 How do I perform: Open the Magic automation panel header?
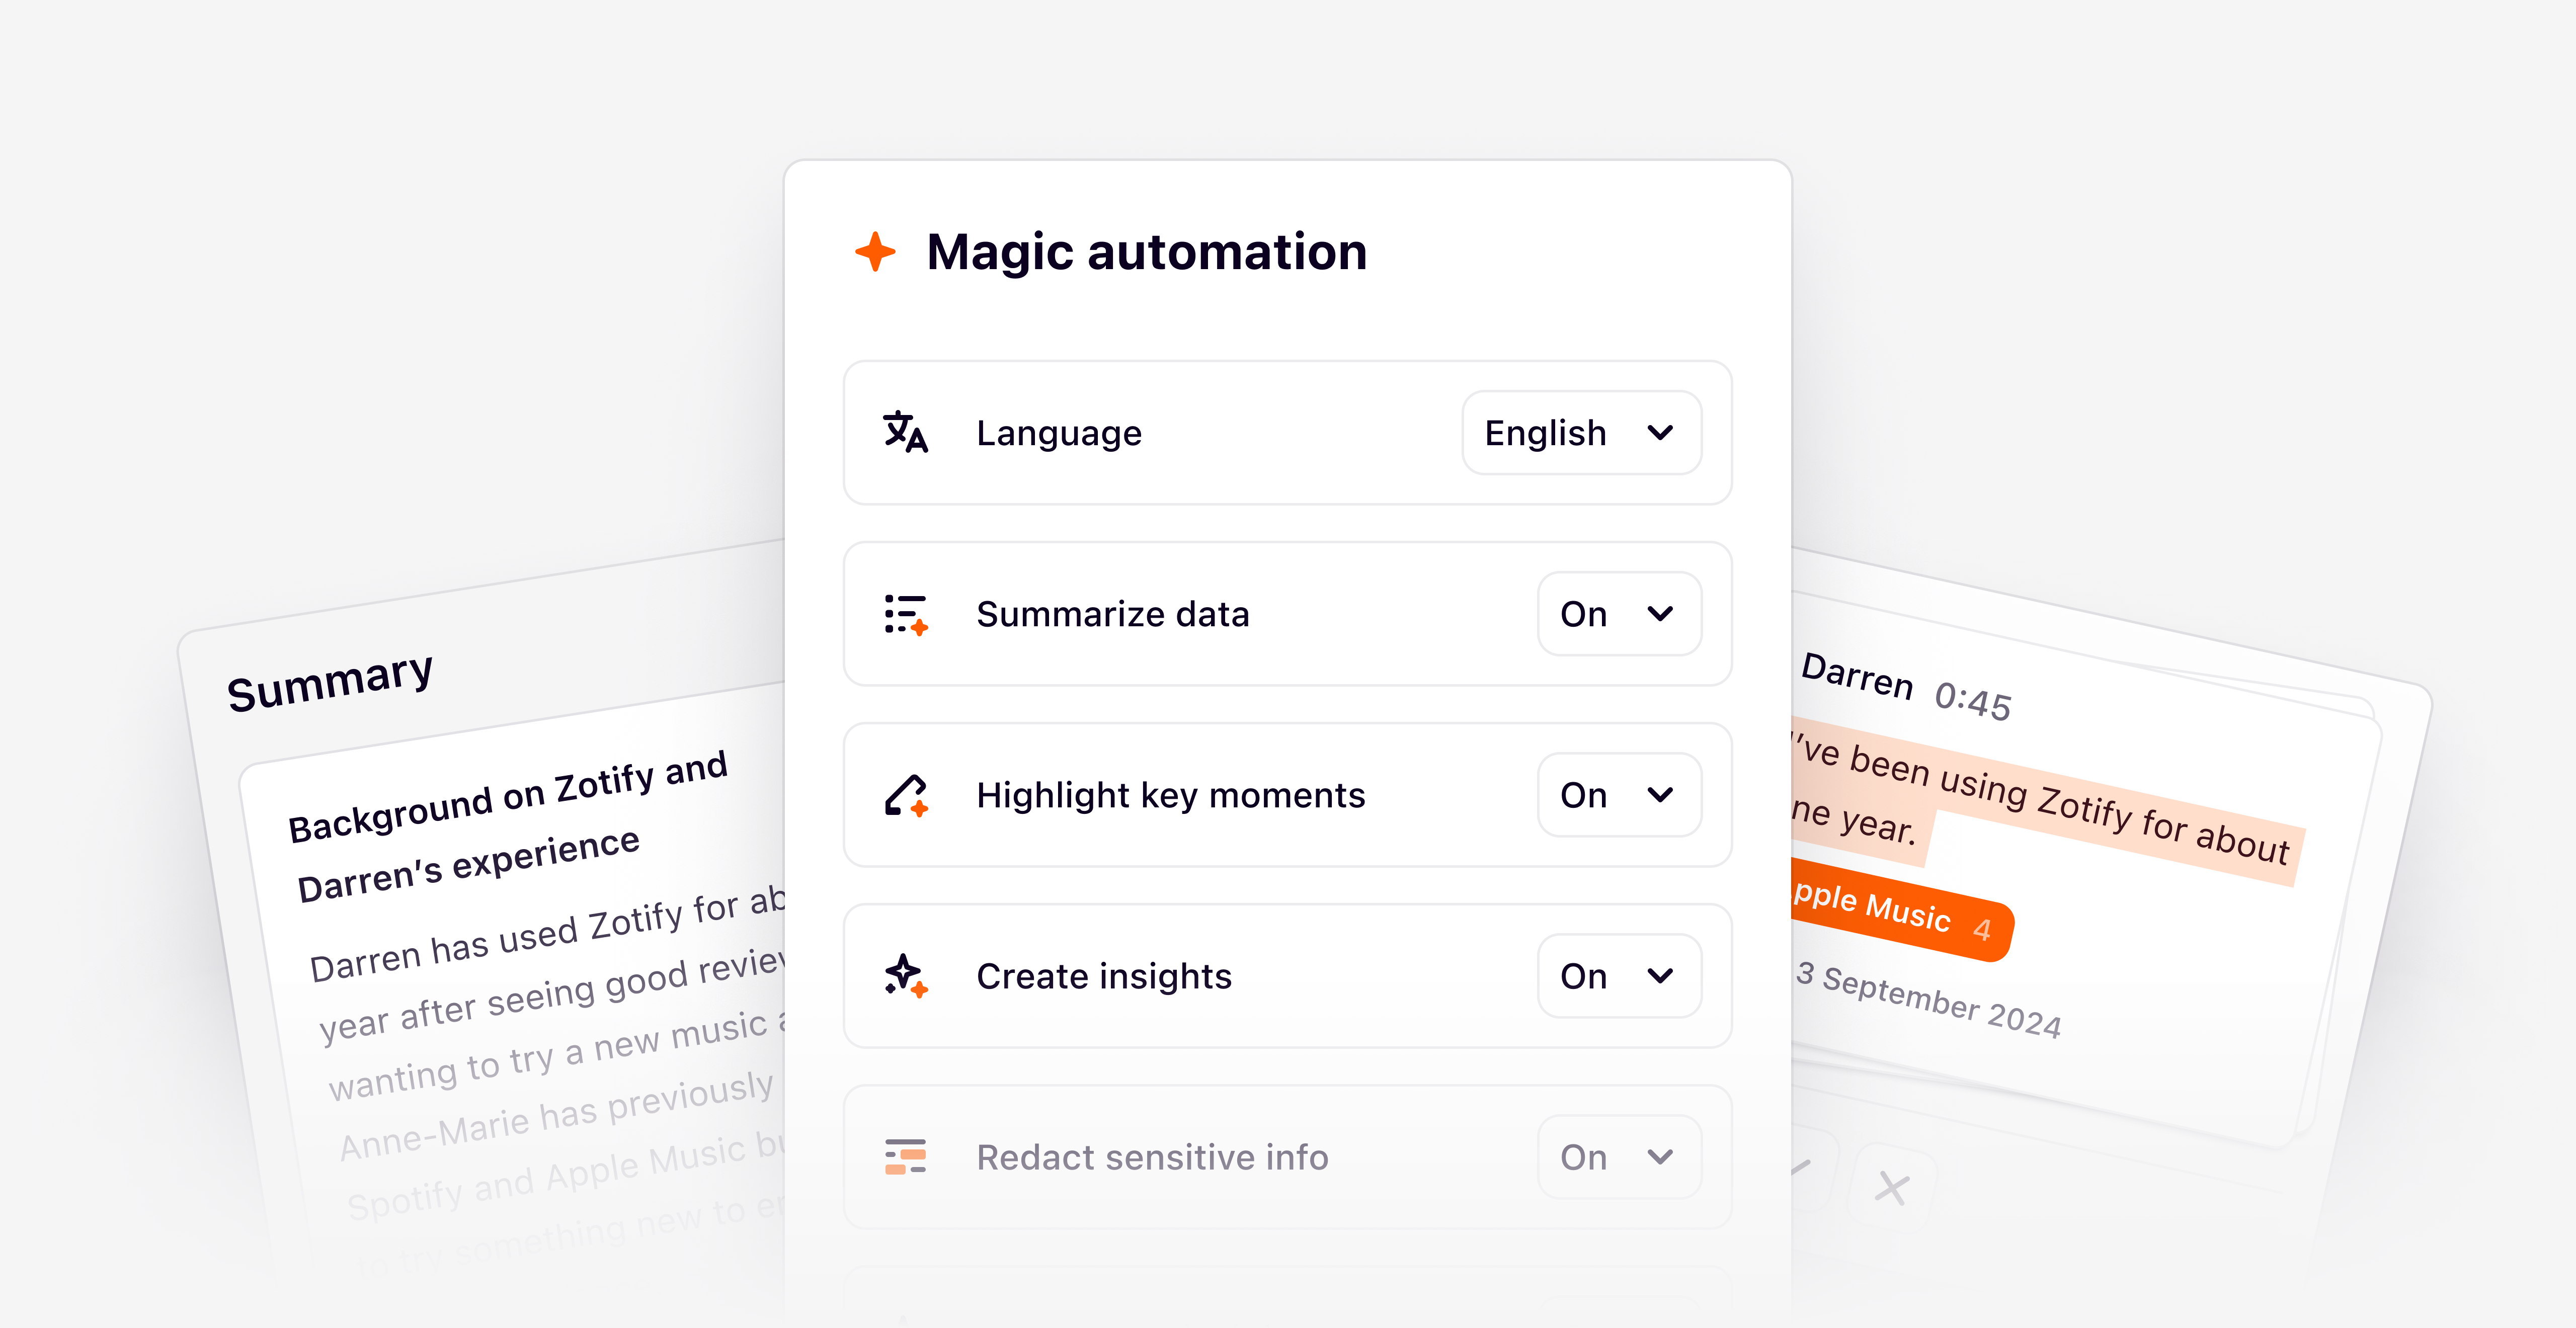tap(1146, 251)
